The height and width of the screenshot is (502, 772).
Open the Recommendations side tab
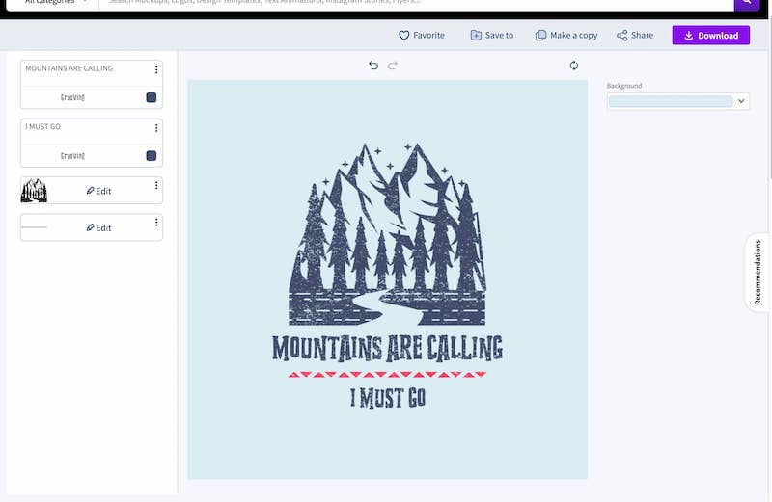(758, 273)
